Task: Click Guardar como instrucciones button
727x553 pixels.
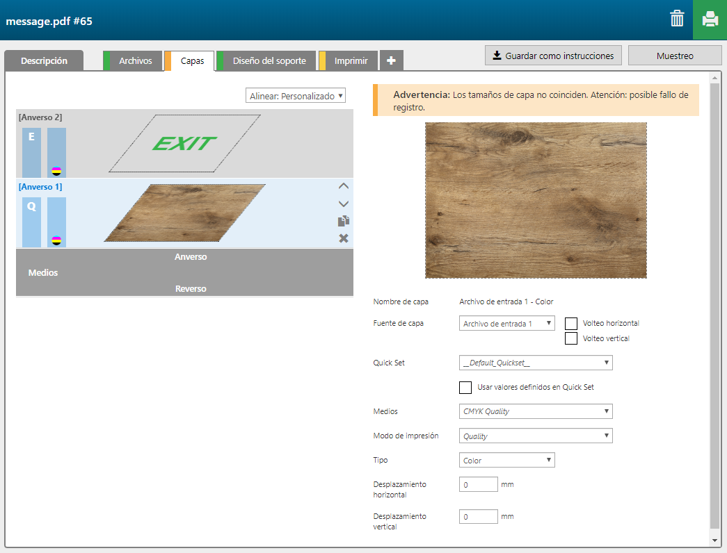Action: [553, 56]
